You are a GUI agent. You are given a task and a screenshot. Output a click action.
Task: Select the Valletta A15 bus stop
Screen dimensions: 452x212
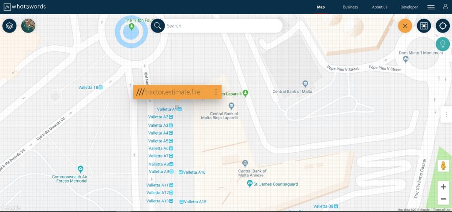click(x=193, y=201)
